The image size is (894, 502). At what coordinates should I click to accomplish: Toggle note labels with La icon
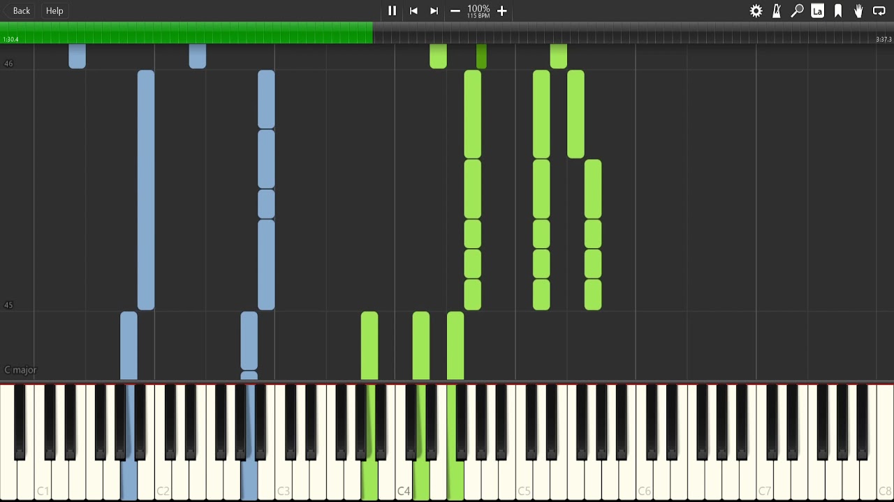[x=817, y=10]
